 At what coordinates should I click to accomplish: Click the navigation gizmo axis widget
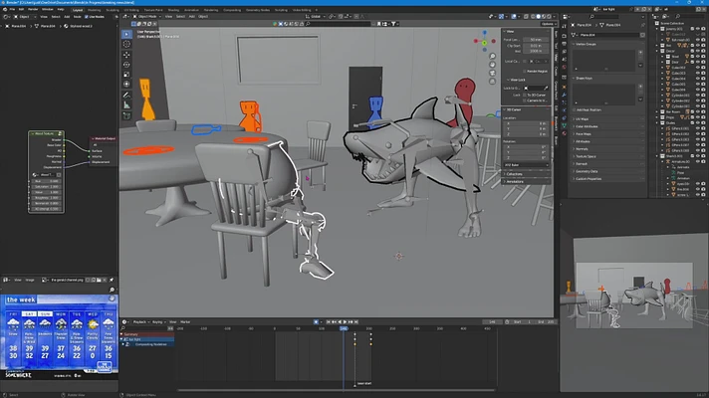click(484, 42)
